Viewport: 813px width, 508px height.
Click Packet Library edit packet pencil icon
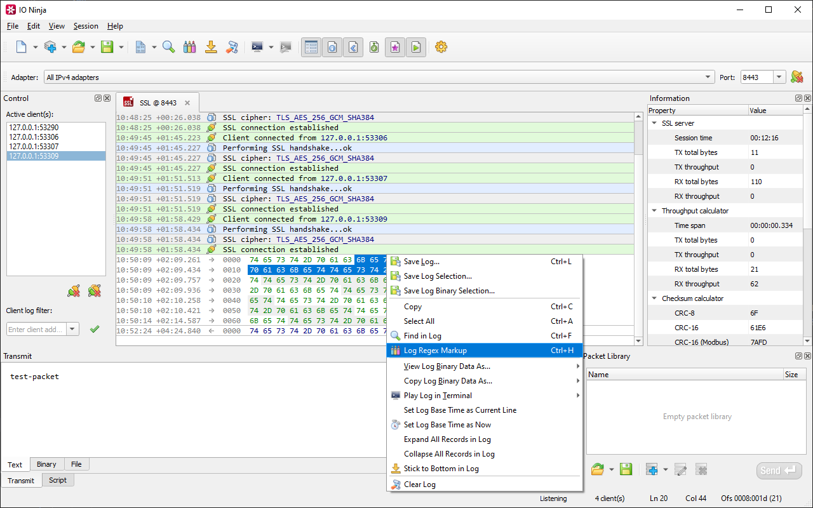680,470
